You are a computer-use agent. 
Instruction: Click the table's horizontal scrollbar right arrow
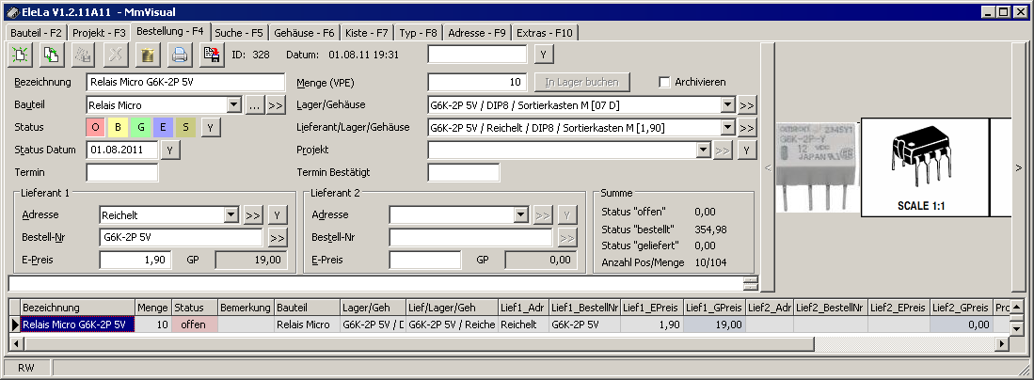1002,343
